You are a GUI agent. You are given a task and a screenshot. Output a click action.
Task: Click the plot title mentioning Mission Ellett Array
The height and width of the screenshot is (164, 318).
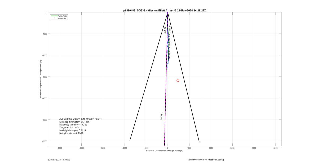(165, 10)
